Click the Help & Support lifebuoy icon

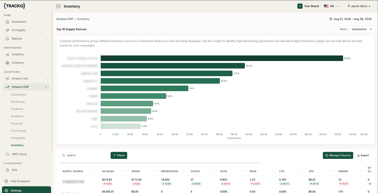coord(6,181)
